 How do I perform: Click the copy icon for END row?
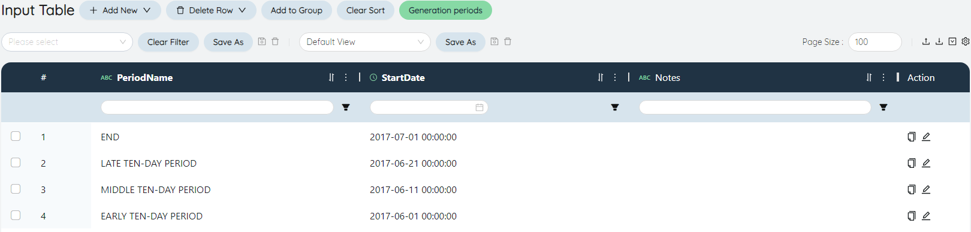pos(911,137)
